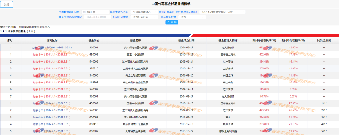Click the 基金管理人简称 column header

tap(228, 40)
